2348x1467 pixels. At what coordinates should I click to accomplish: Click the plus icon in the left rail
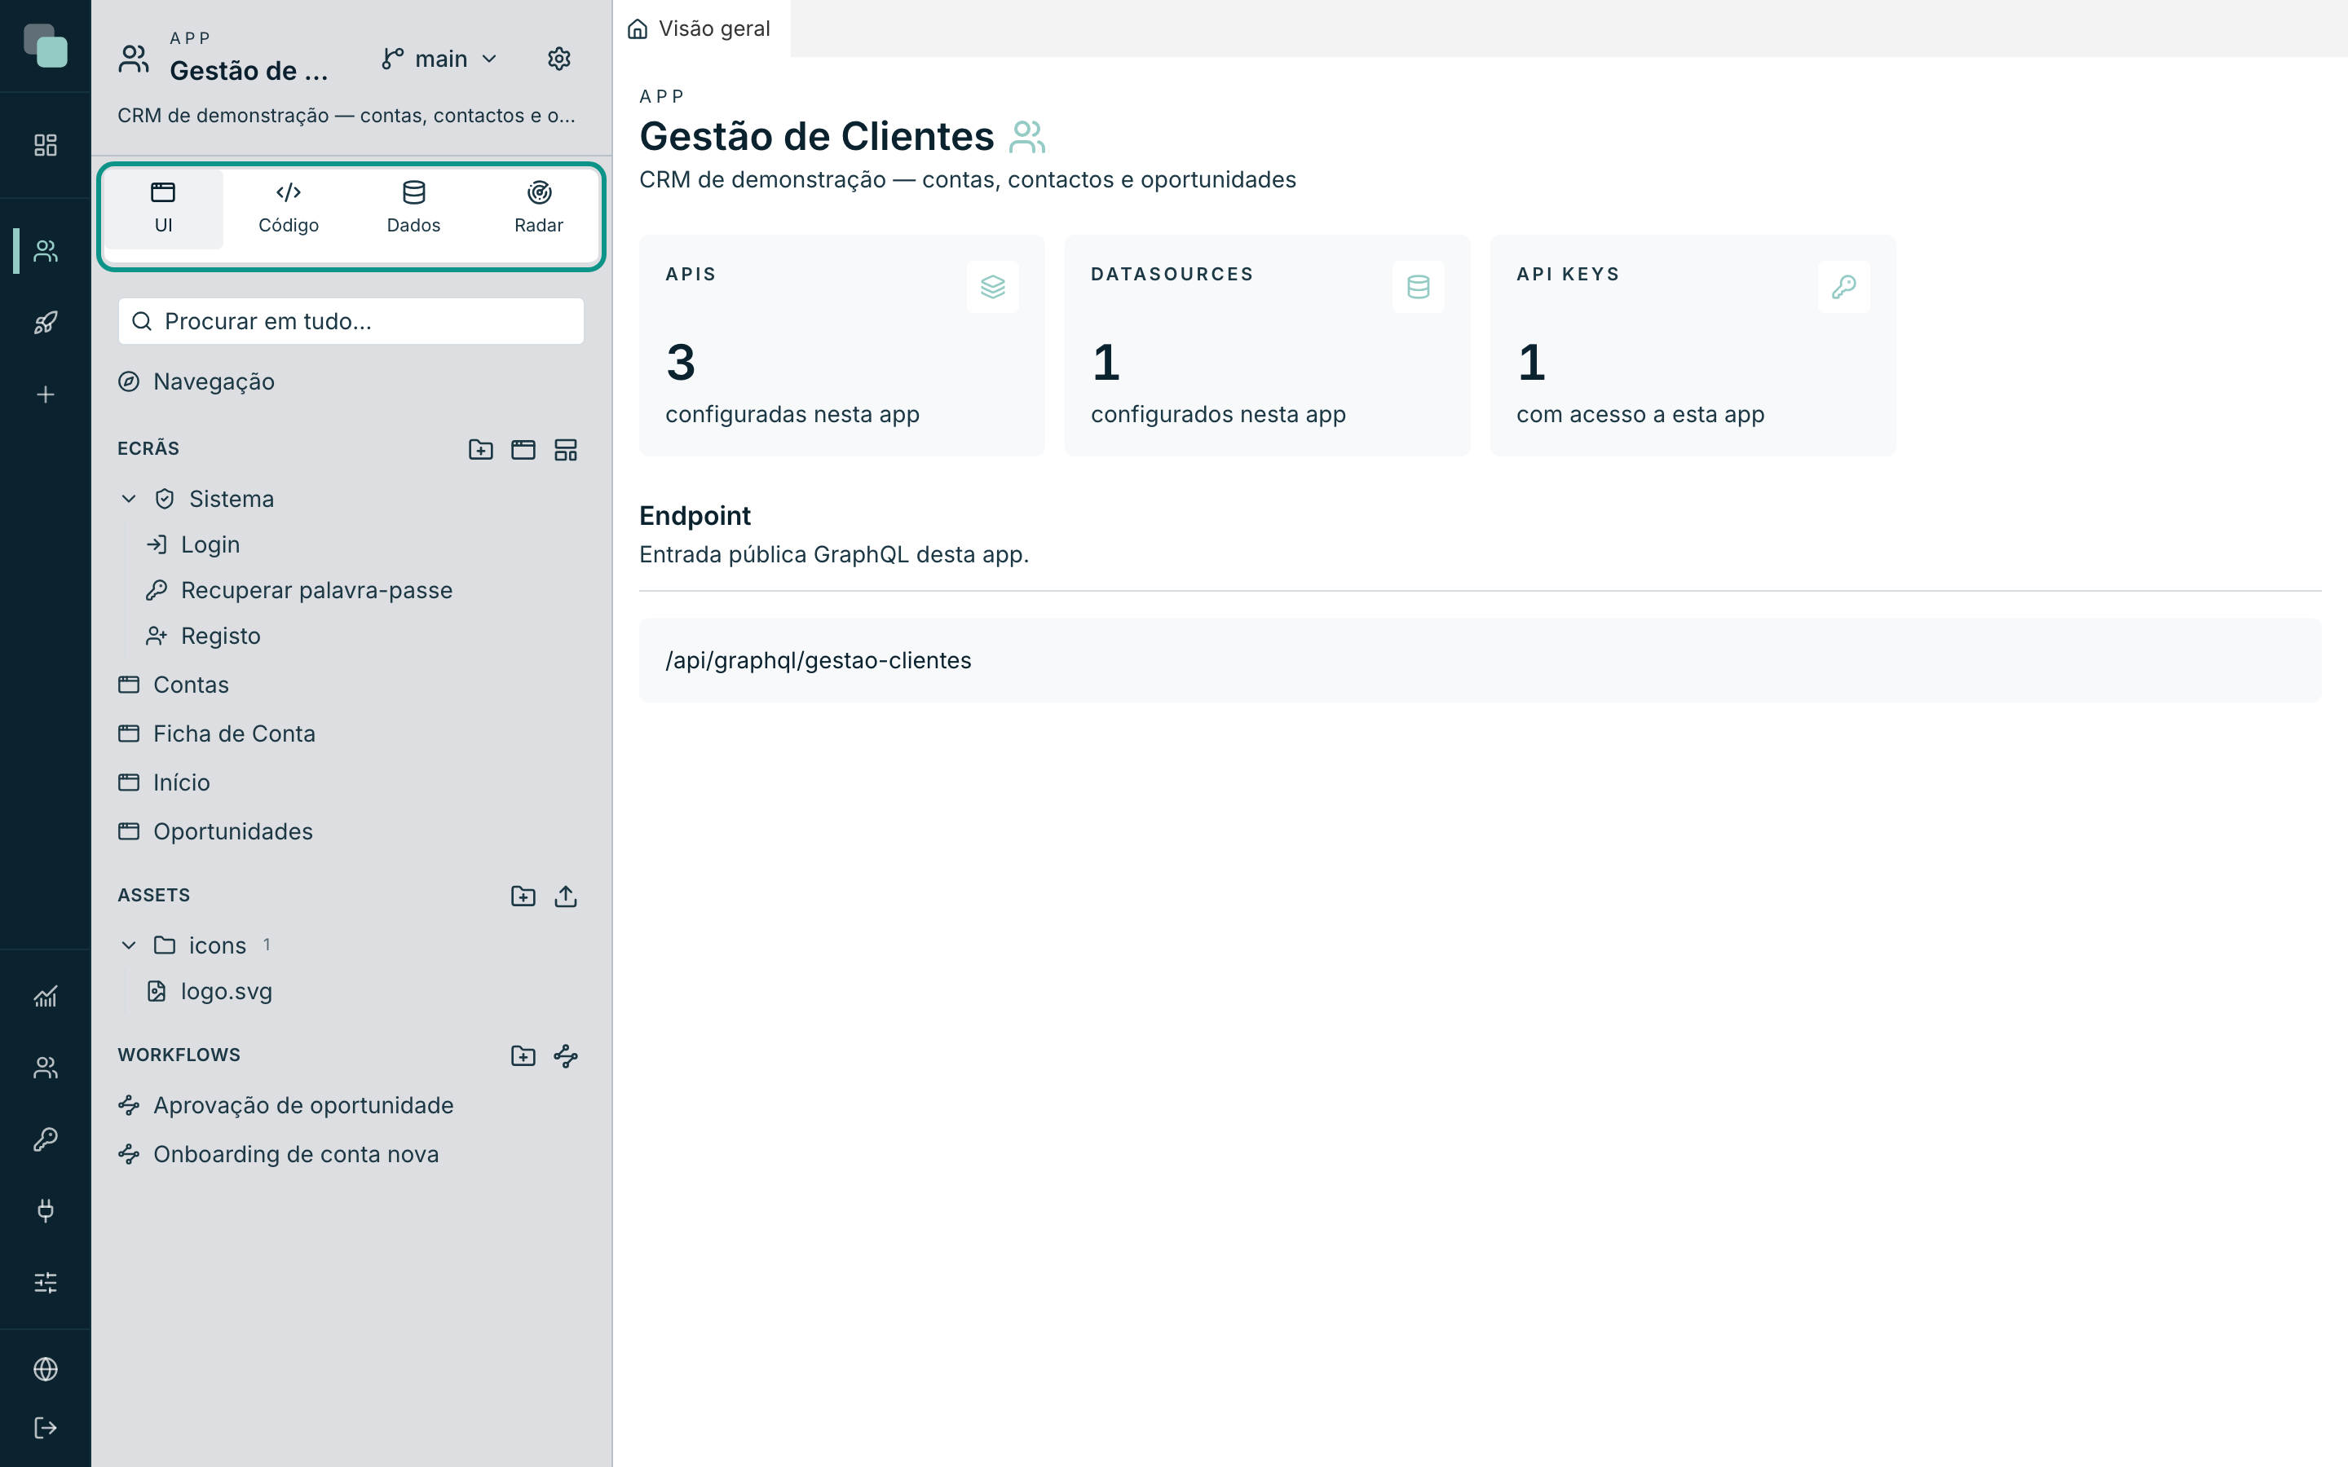(x=46, y=395)
